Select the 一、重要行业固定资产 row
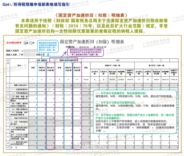 click(x=92, y=86)
